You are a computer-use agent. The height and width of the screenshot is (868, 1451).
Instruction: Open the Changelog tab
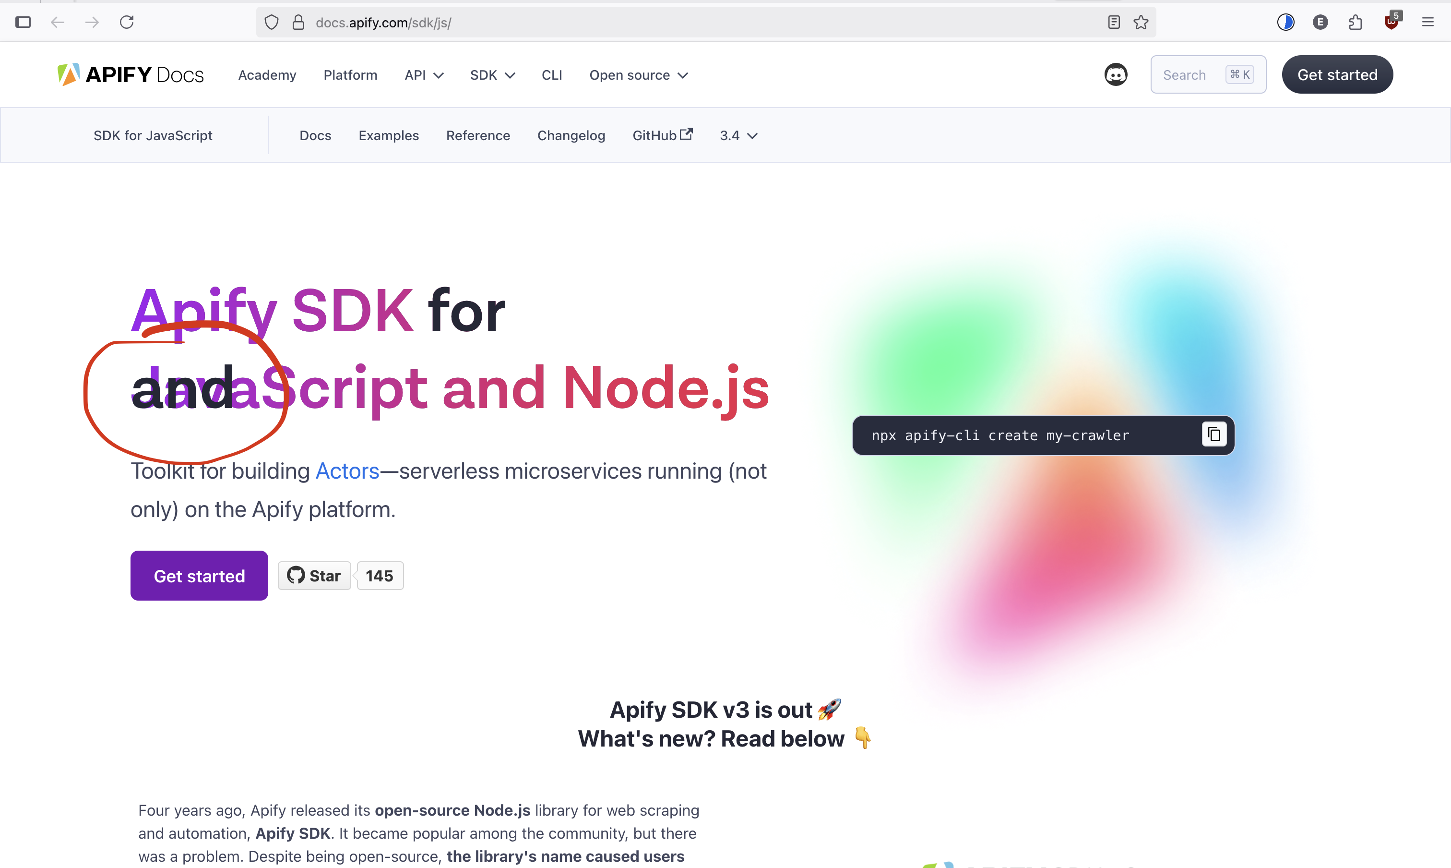coord(571,136)
